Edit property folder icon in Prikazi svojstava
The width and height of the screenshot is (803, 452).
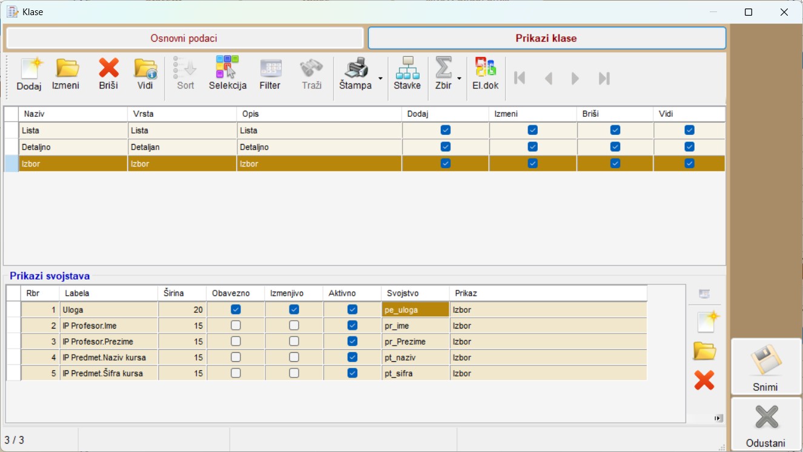click(x=704, y=351)
